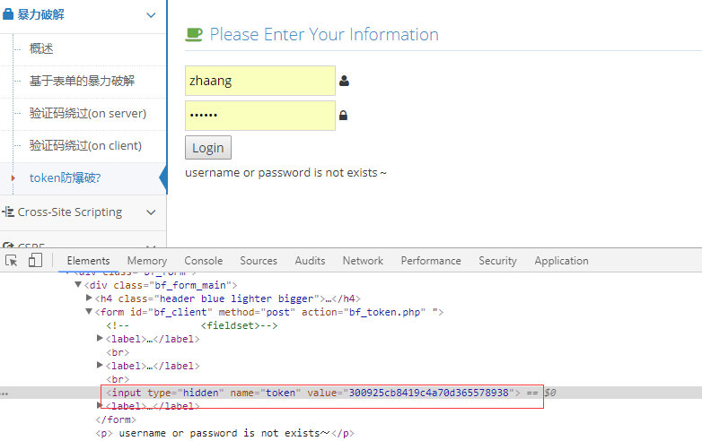Collapse the 暴力破解 sidebar section chevron
The image size is (702, 441).
pyautogui.click(x=150, y=15)
